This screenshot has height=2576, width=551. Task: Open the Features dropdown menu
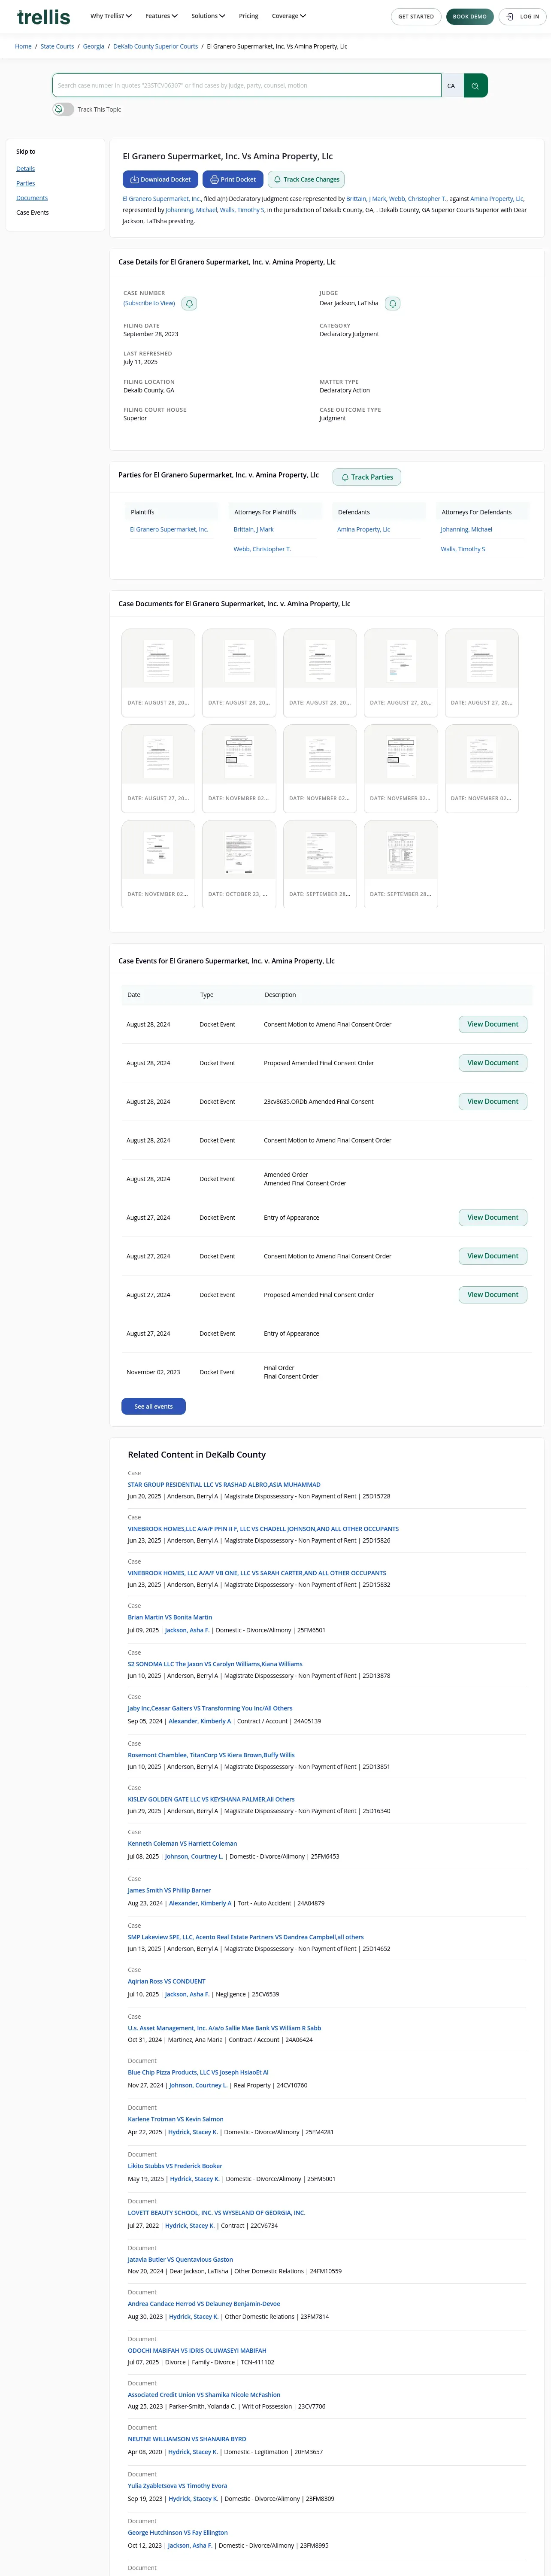point(161,16)
